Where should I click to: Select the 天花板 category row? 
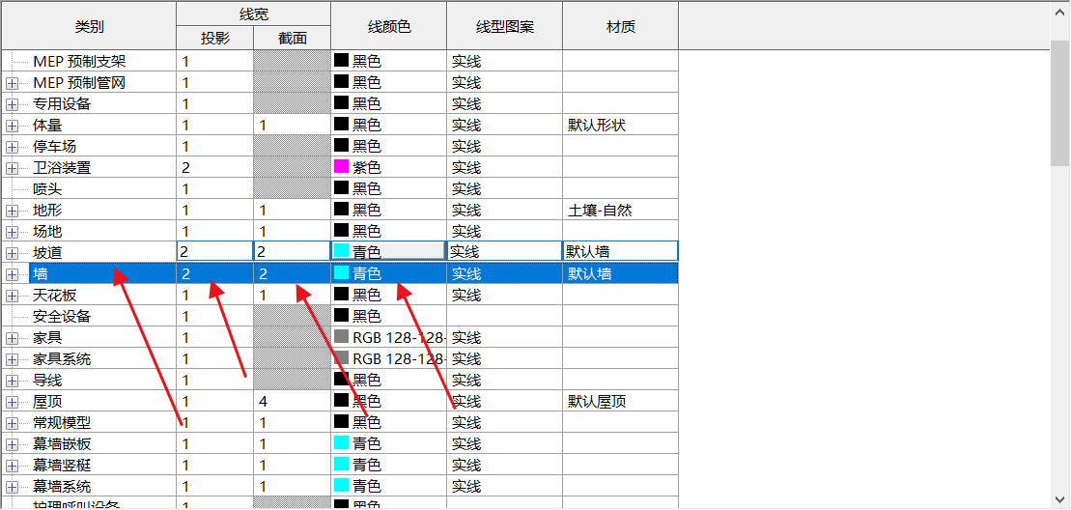(54, 295)
